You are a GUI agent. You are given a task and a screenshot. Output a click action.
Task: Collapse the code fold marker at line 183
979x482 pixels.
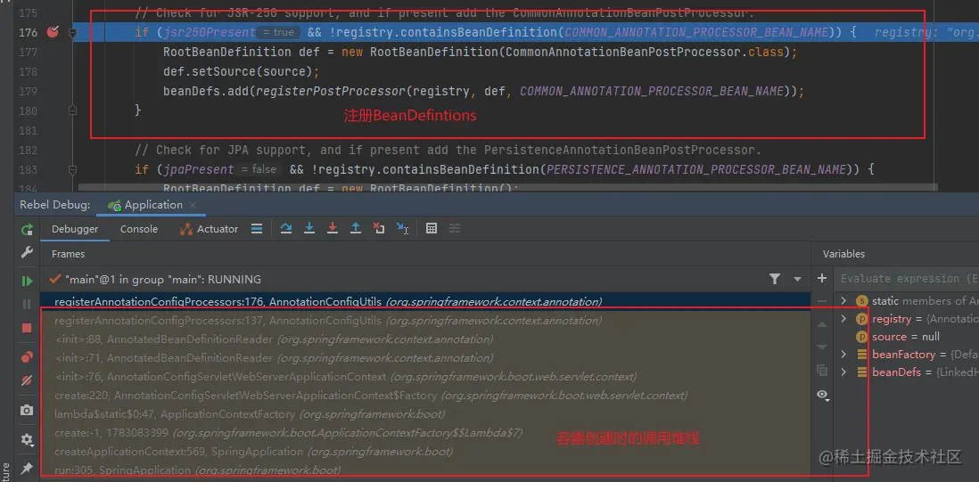click(72, 169)
